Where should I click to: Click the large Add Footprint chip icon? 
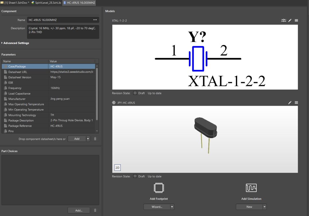[x=159, y=188]
